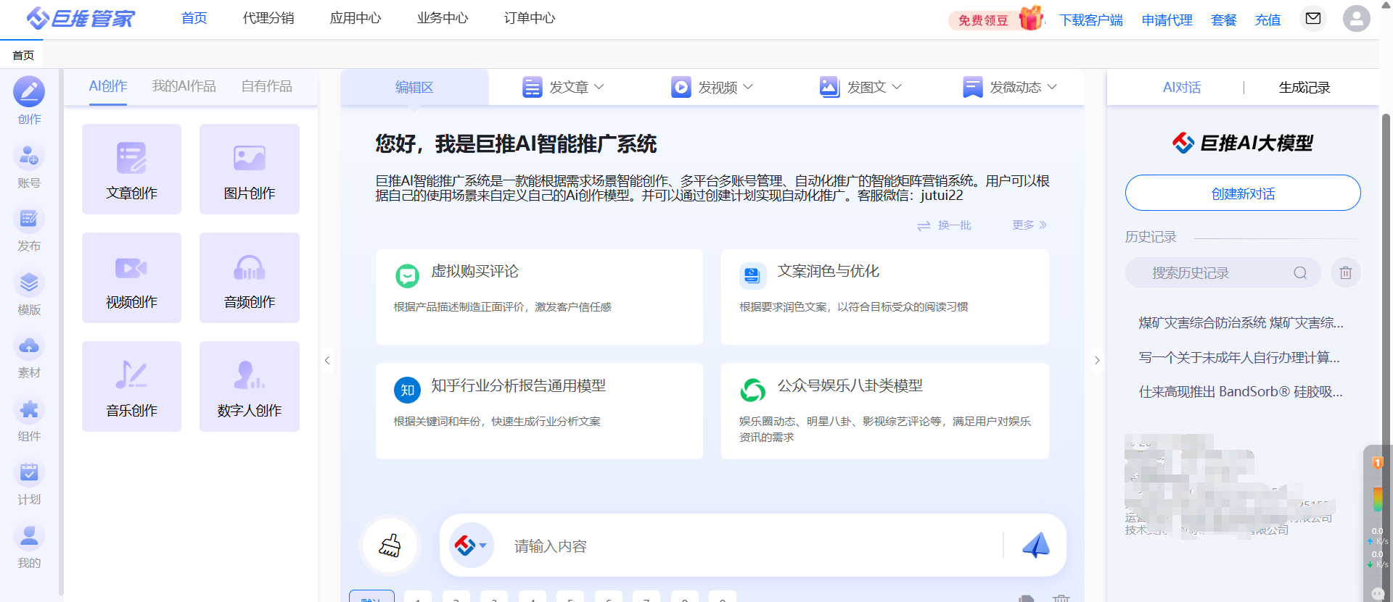Expand the 发视频 dropdown
The image size is (1393, 602).
712,87
